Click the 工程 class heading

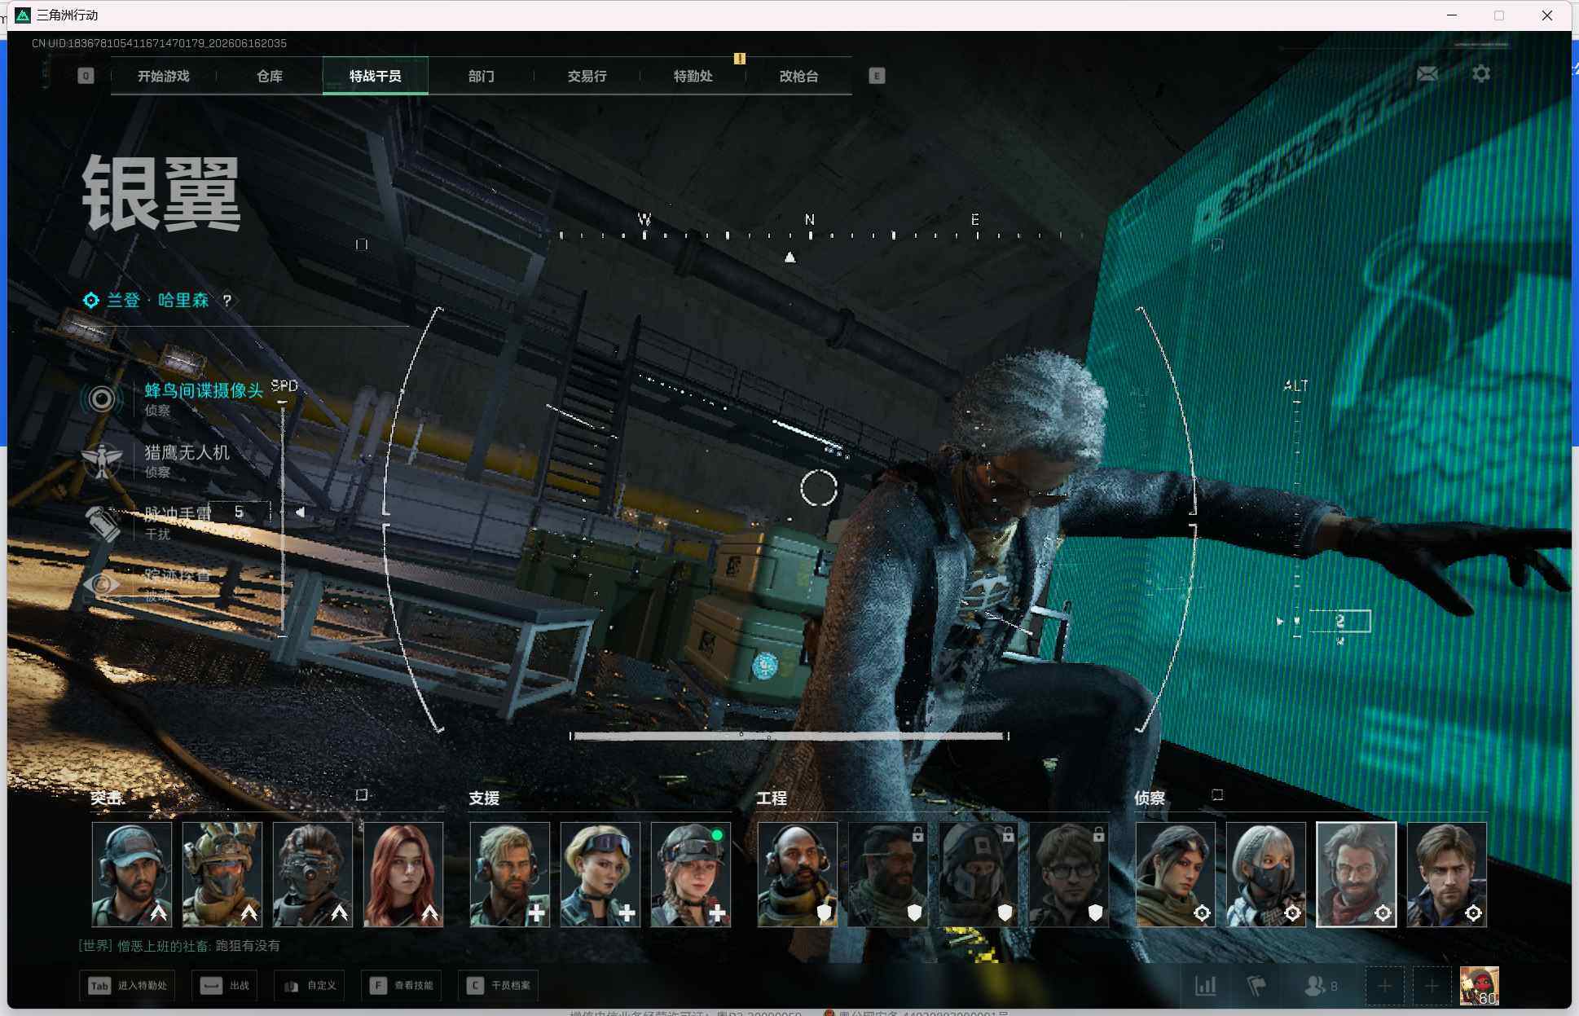pos(772,798)
